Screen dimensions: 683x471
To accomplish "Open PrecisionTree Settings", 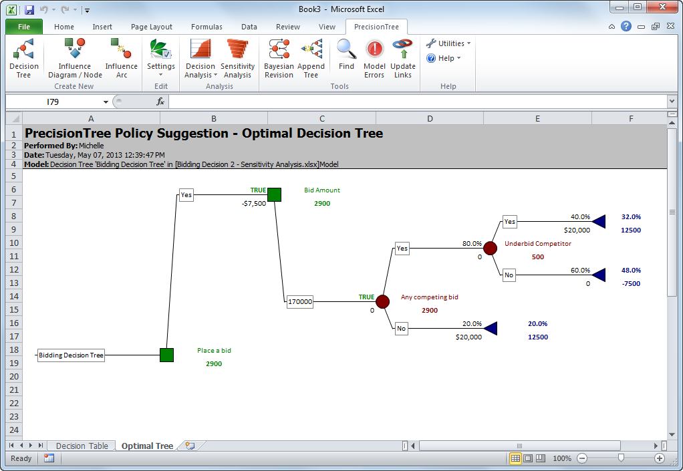I will (x=161, y=58).
